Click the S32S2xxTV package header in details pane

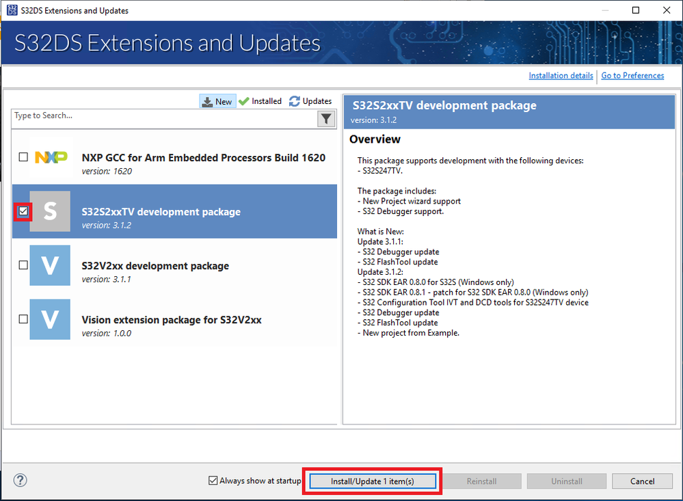(x=509, y=112)
